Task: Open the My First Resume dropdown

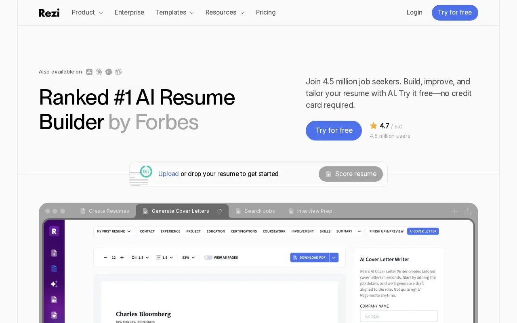Action: point(114,231)
